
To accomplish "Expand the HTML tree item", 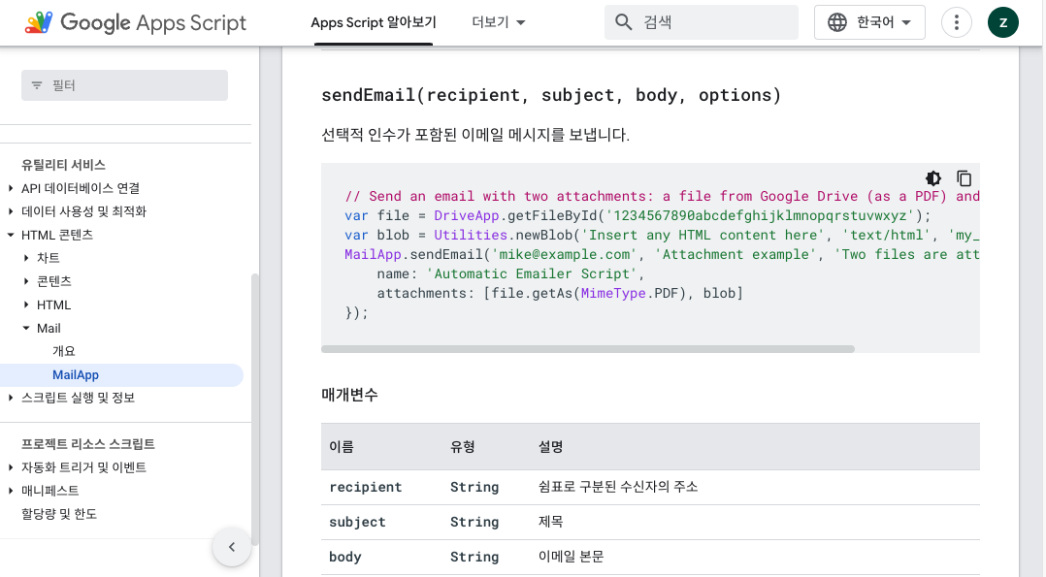I will (x=26, y=305).
